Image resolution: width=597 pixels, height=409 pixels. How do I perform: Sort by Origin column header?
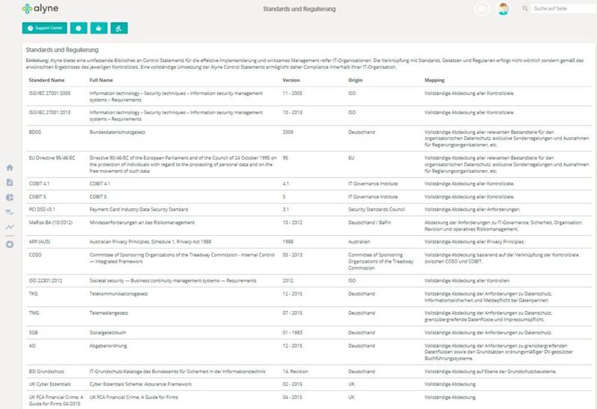pyautogui.click(x=355, y=80)
